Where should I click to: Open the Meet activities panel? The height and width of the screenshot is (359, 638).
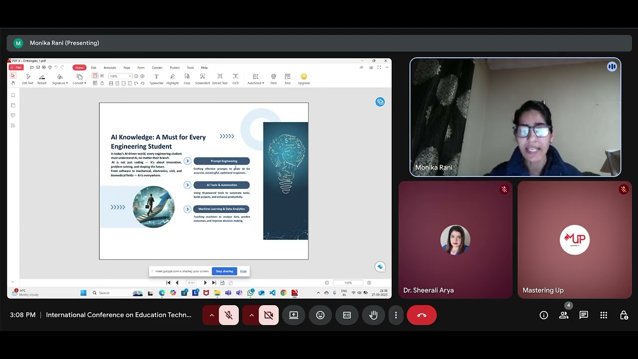pyautogui.click(x=604, y=315)
